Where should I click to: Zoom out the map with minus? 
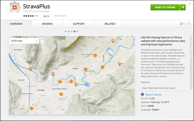tap(42, 42)
